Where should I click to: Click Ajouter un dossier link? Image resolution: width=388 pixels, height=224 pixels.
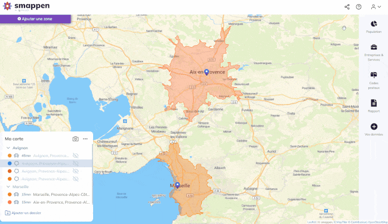(x=23, y=213)
